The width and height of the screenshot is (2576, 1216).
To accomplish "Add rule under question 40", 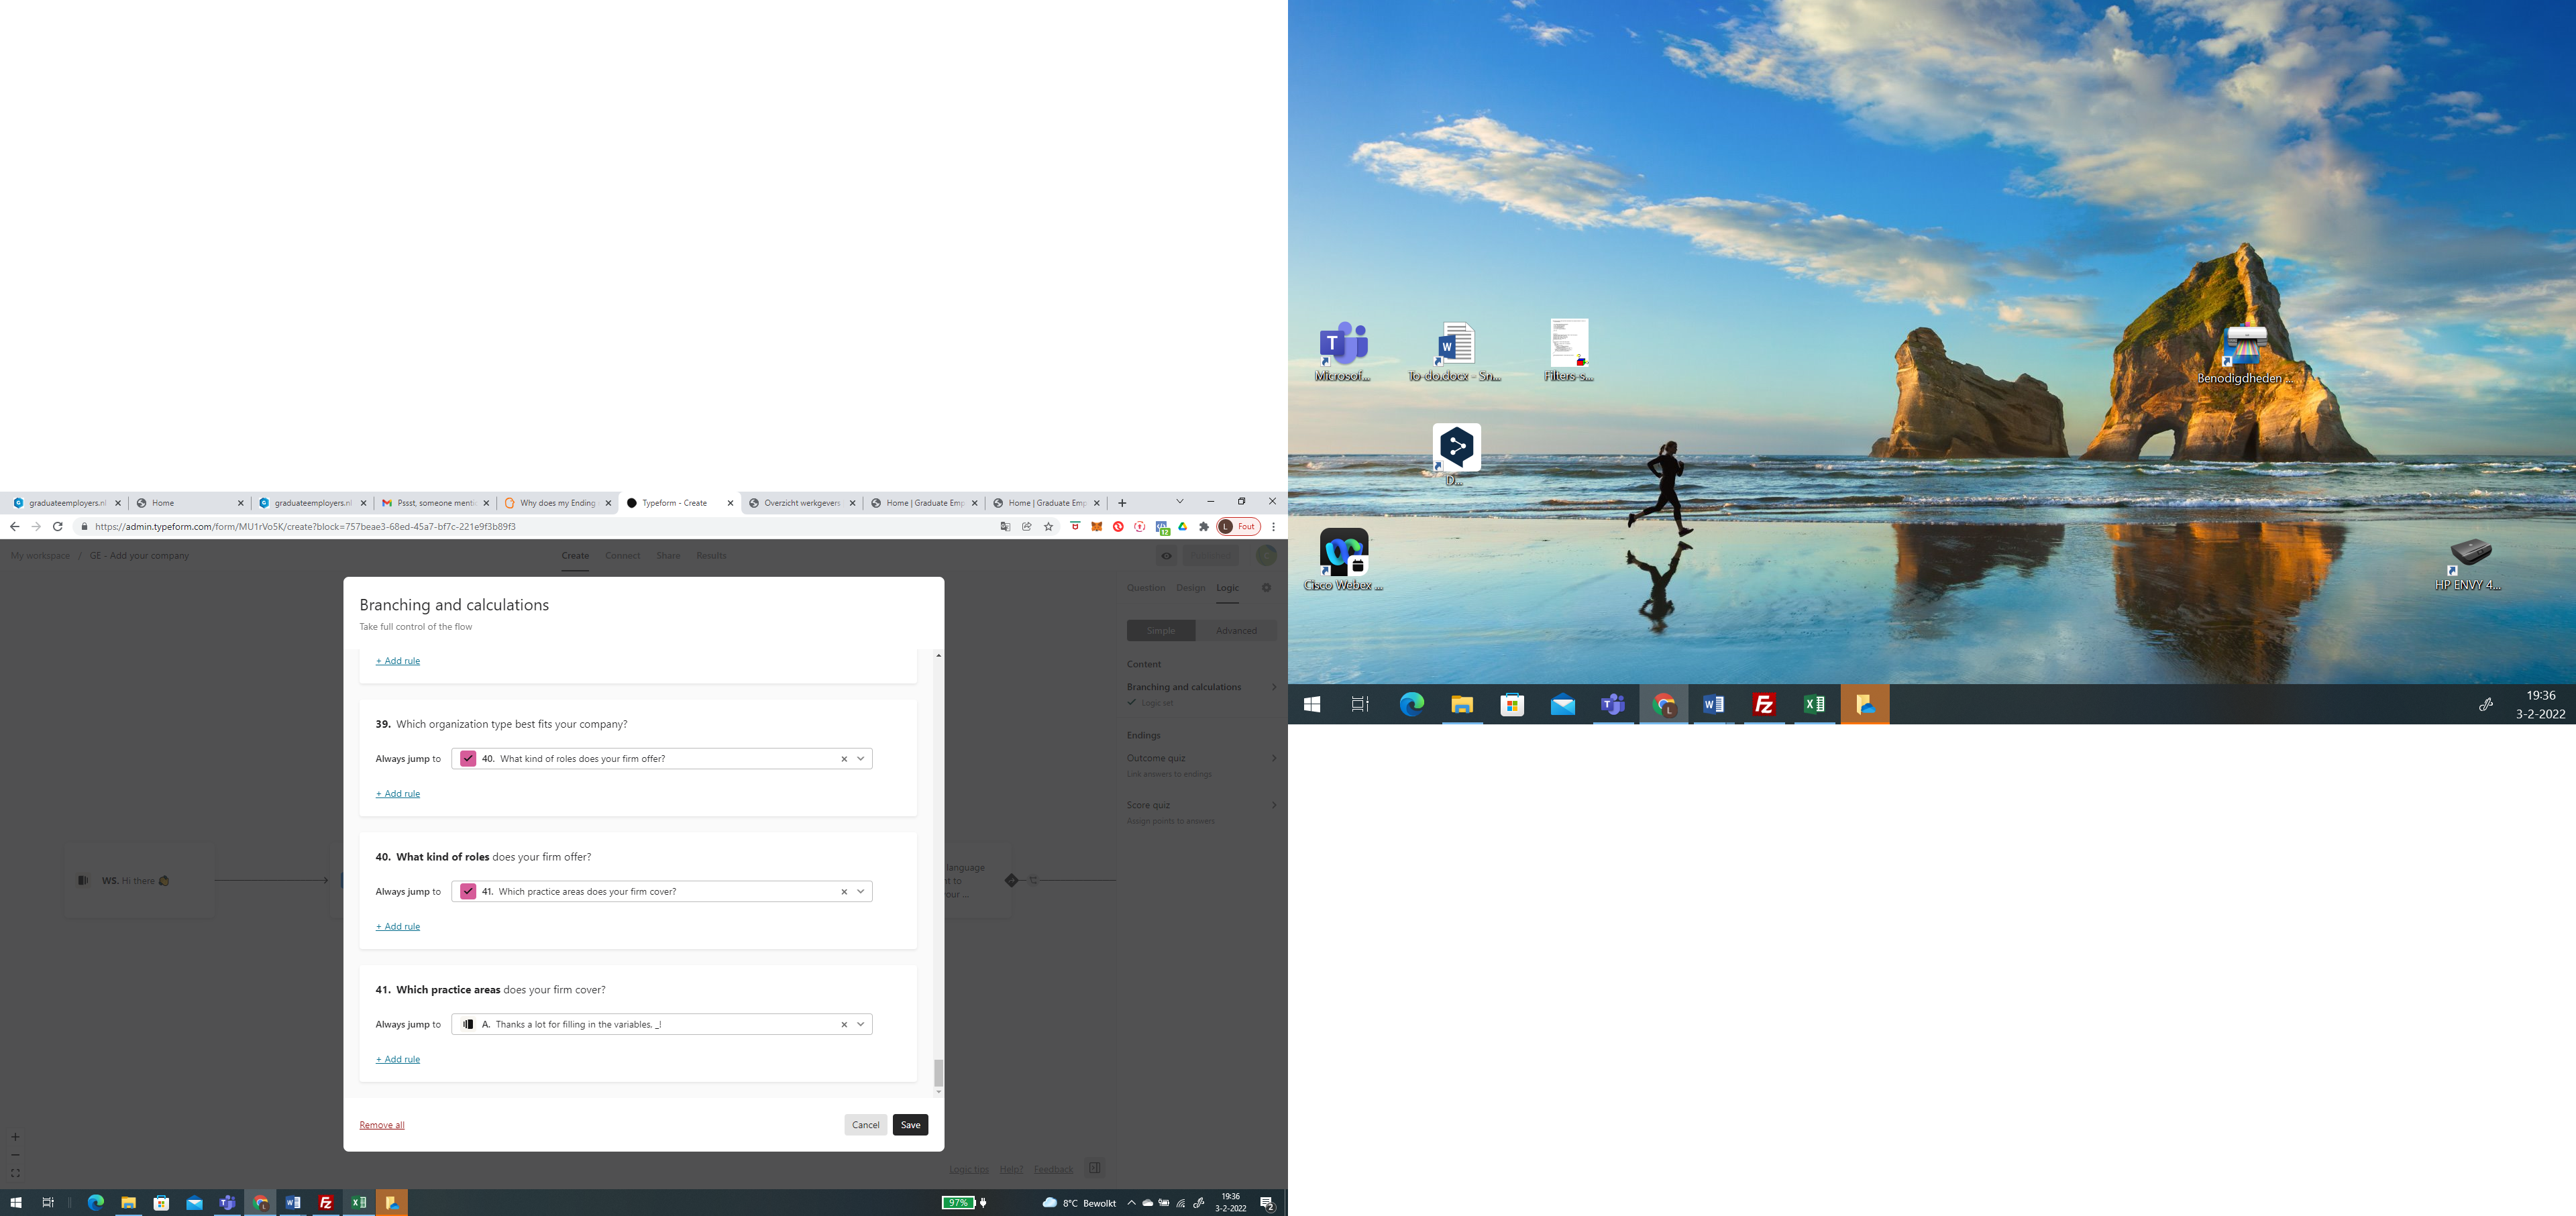I will point(397,927).
